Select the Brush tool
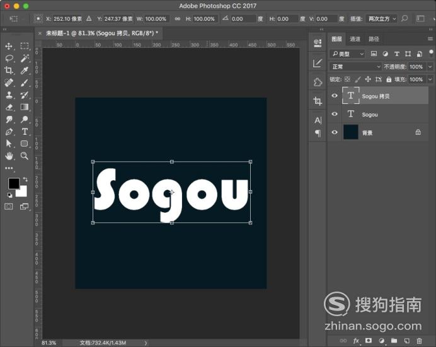The height and width of the screenshot is (347, 436). 25,82
